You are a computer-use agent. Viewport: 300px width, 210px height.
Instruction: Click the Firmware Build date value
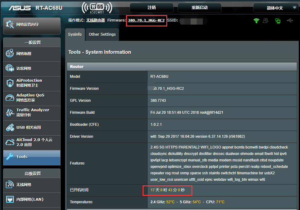pyautogui.click(x=187, y=113)
